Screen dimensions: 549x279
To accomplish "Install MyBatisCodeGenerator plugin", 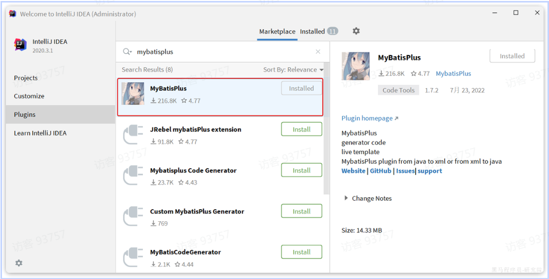I will [x=302, y=252].
